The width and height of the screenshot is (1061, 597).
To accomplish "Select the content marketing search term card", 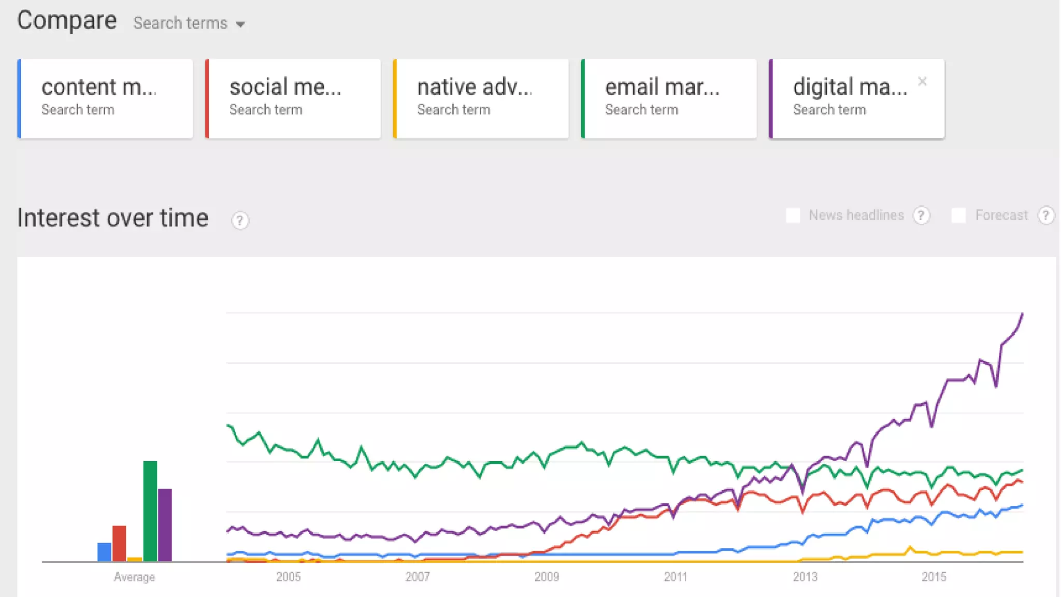I will point(105,98).
